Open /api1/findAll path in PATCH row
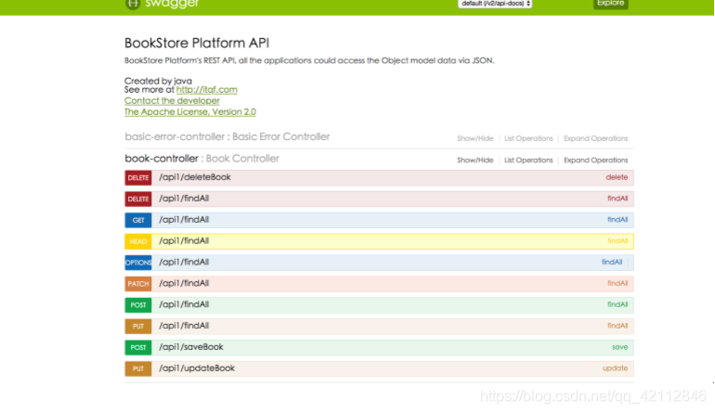This screenshot has width=715, height=413. pyautogui.click(x=184, y=283)
